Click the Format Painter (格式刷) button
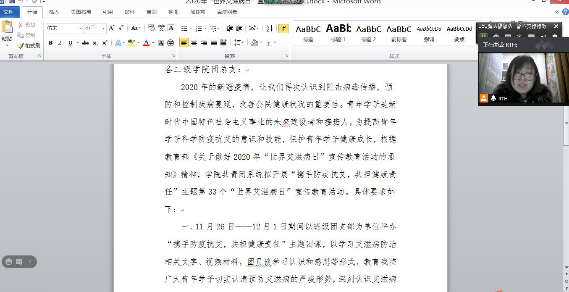The height and width of the screenshot is (292, 569). (x=29, y=45)
